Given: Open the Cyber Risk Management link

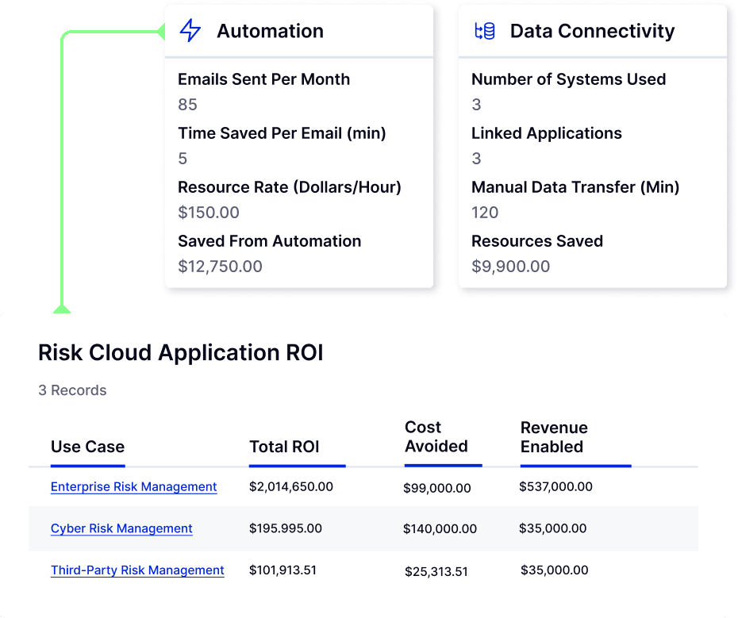Looking at the screenshot, I should pyautogui.click(x=121, y=528).
